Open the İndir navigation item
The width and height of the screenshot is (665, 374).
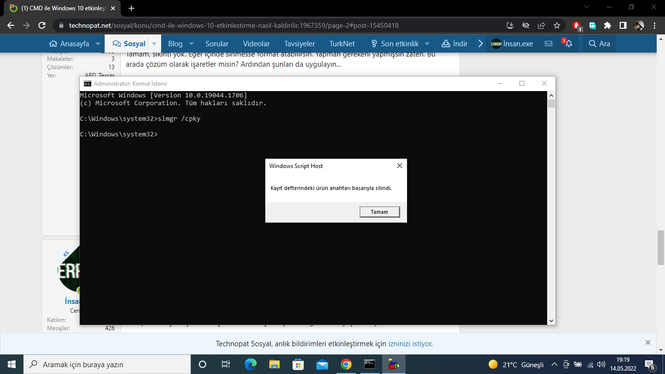coord(455,43)
